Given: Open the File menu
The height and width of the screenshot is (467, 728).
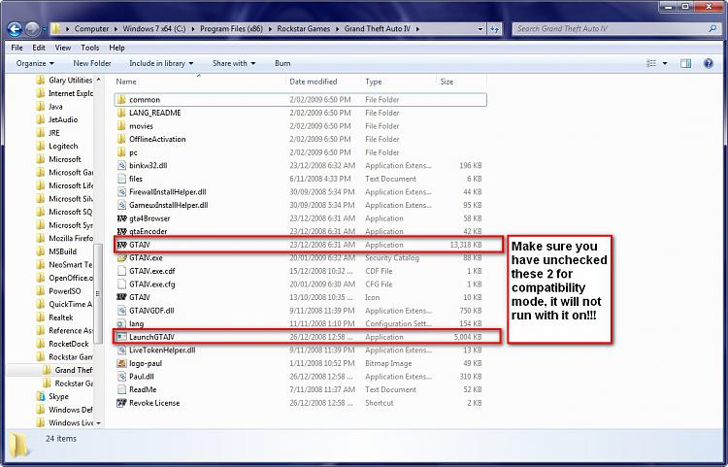Looking at the screenshot, I should tap(17, 48).
